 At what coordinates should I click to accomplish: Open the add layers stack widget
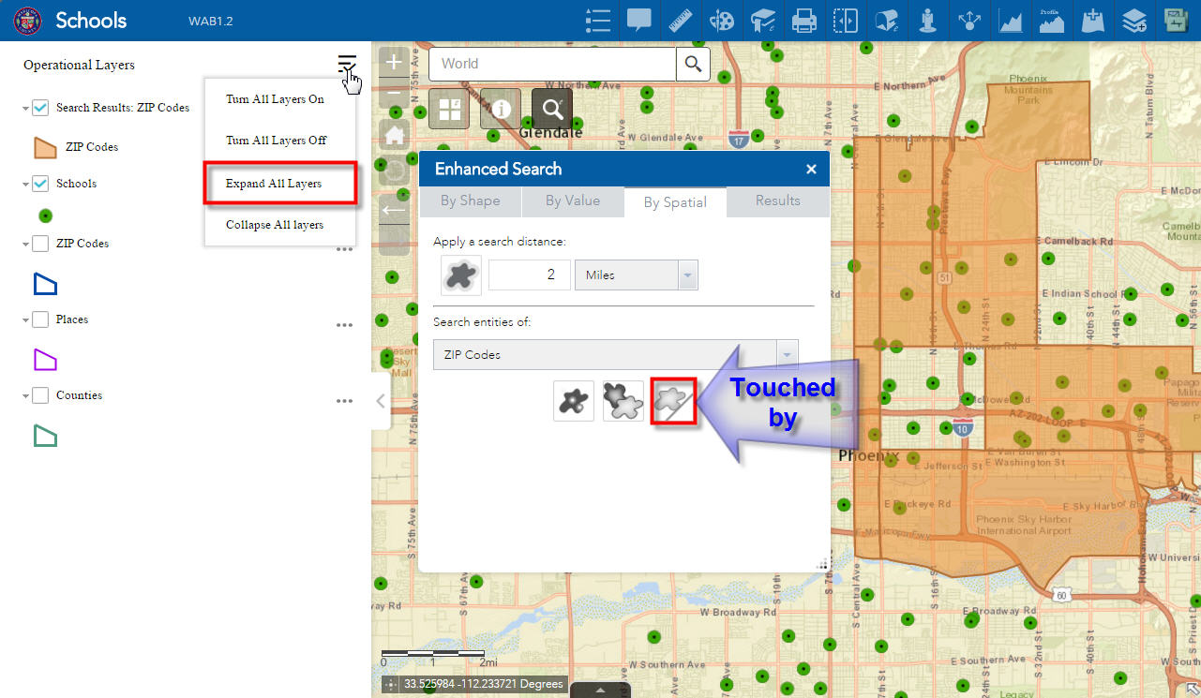tap(1134, 21)
